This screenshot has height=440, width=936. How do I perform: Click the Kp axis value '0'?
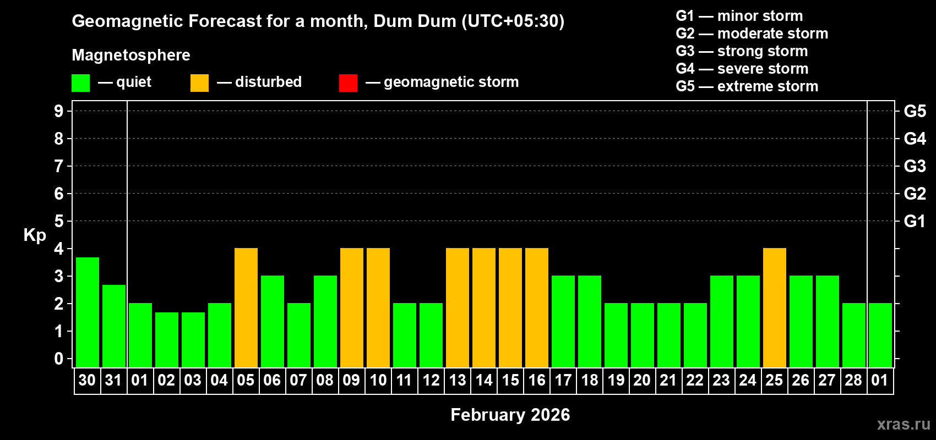pyautogui.click(x=59, y=359)
